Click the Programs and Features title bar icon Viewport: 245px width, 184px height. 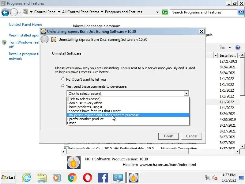pyautogui.click(x=3, y=3)
